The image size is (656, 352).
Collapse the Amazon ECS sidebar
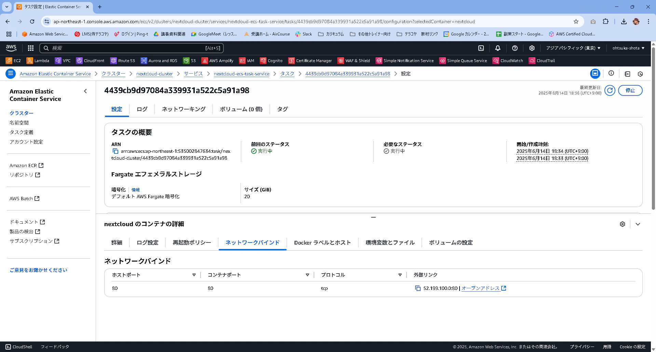point(85,91)
